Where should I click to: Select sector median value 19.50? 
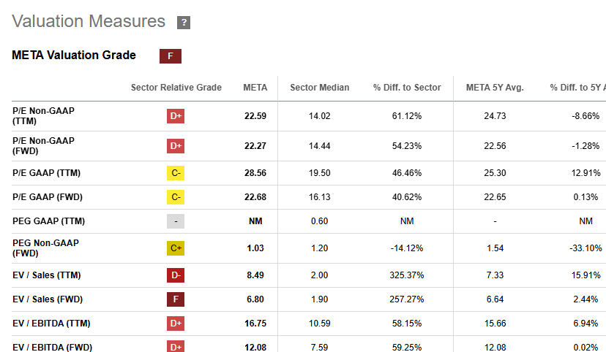click(320, 173)
